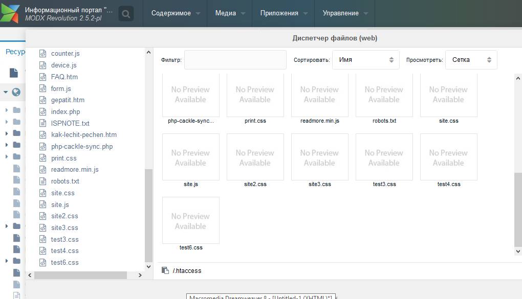Open the search magnifier icon in header
522x299 pixels.
[x=126, y=14]
